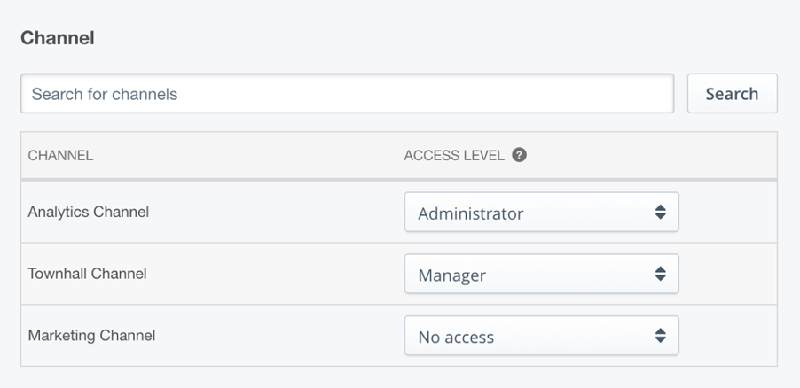Click the ACCESS LEVEL column header
This screenshot has width=800, height=388.
click(454, 156)
